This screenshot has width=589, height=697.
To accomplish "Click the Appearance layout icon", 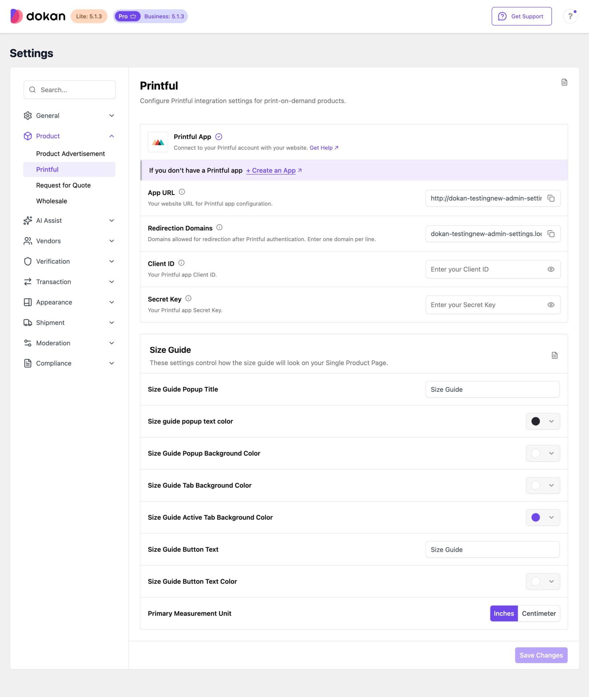I will tap(28, 302).
